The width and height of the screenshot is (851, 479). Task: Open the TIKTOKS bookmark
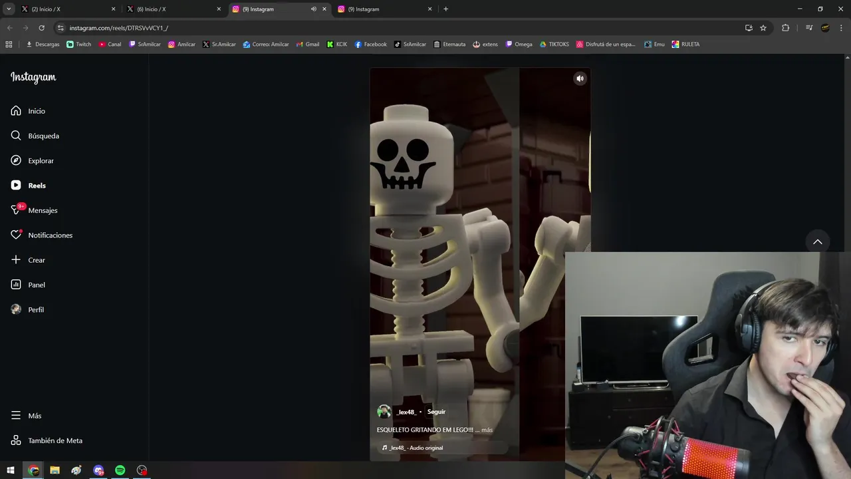pyautogui.click(x=554, y=45)
